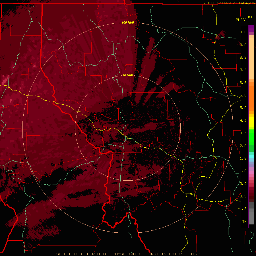This screenshot has width=256, height=256.
Task: Click the 9.0 value on color scale
Action: (243, 45)
